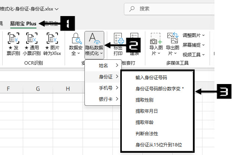
Task: Select column G header
Action: (38, 89)
